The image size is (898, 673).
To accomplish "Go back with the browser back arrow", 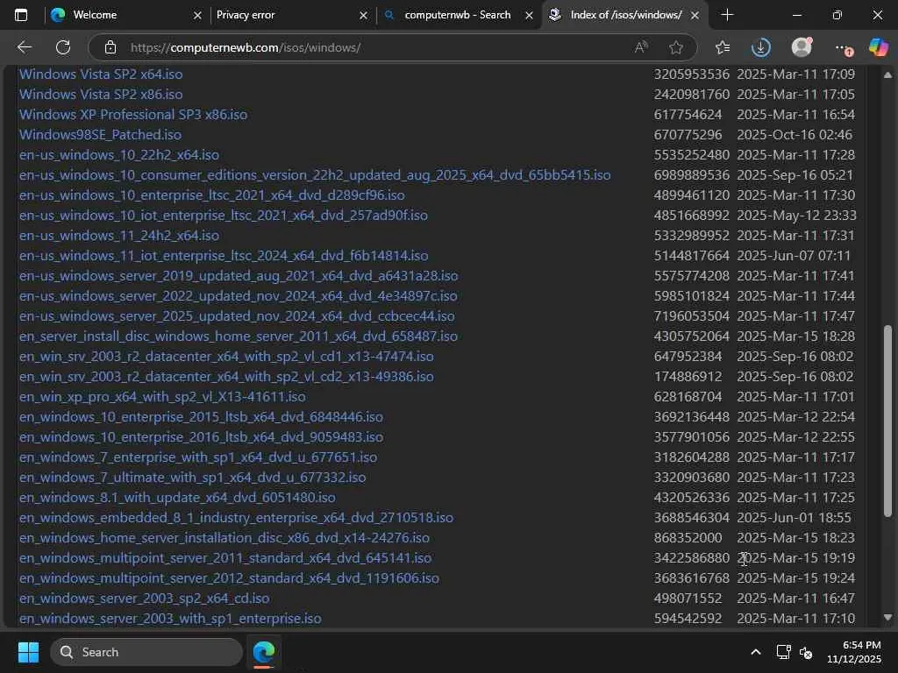I will (24, 47).
